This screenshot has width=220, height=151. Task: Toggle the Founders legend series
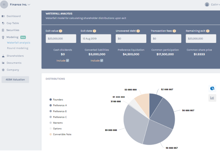(58, 100)
